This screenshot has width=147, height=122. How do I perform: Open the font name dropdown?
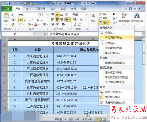(x=38, y=15)
